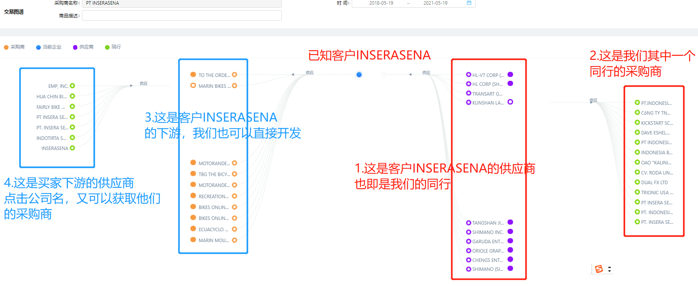Viewport: 698px width, 286px height.
Task: Open HUA CHIN BI... company node
Action: pos(72,96)
